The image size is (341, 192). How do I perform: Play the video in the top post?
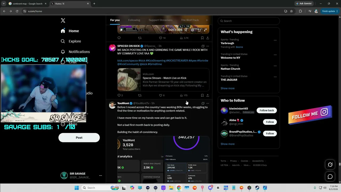(121, 30)
